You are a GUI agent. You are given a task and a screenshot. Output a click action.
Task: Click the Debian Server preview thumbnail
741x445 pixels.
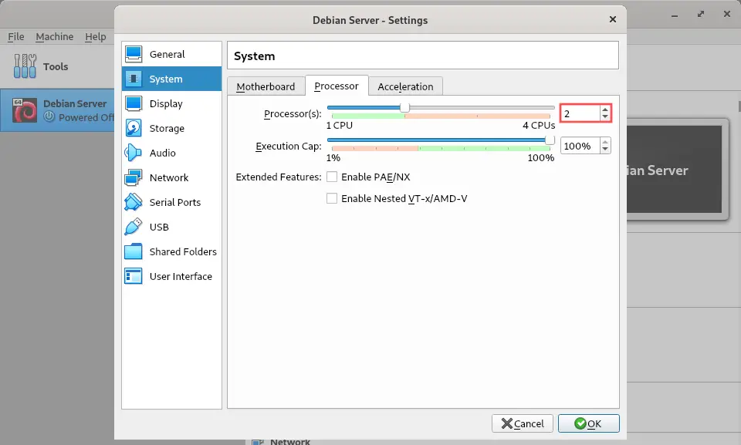click(675, 169)
